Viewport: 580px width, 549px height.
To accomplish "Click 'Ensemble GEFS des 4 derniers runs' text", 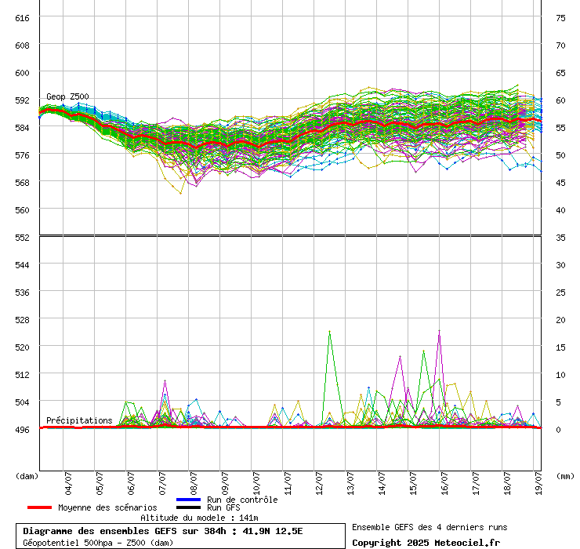I will pos(430,527).
